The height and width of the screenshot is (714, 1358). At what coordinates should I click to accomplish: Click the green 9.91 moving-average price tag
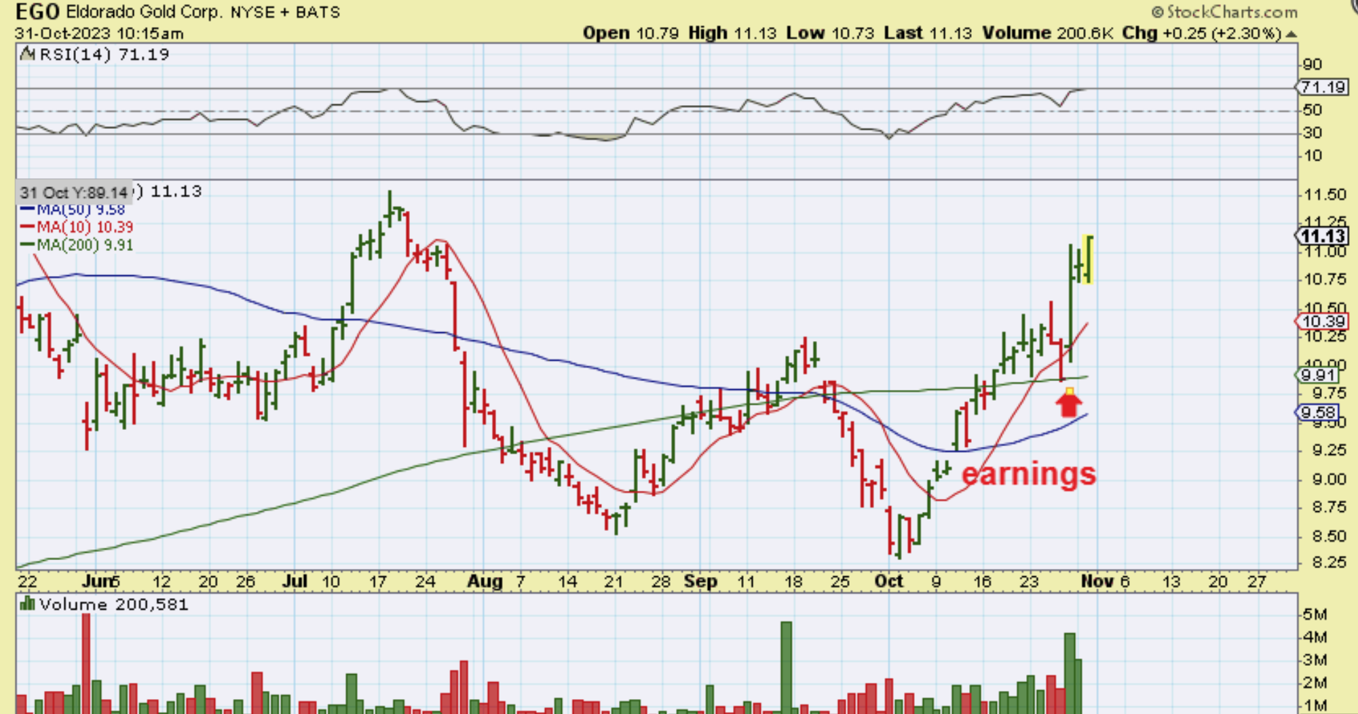1318,375
